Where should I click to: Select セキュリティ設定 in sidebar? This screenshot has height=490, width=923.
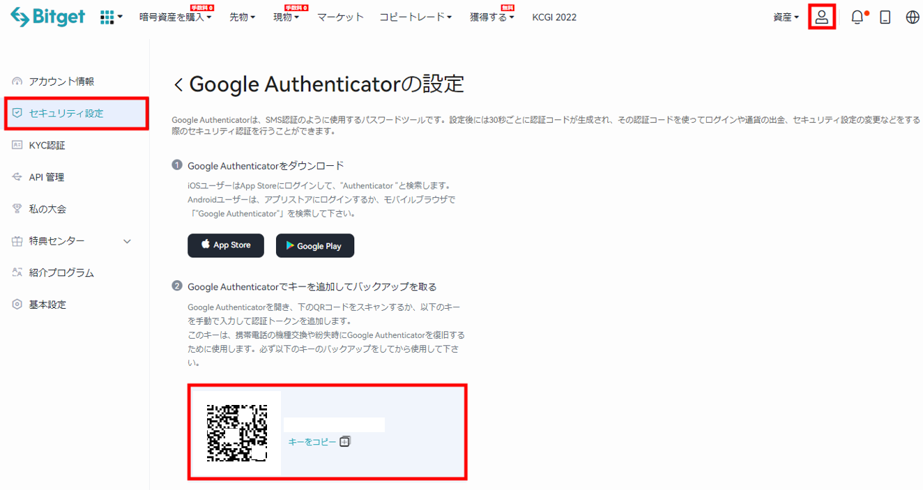point(66,113)
